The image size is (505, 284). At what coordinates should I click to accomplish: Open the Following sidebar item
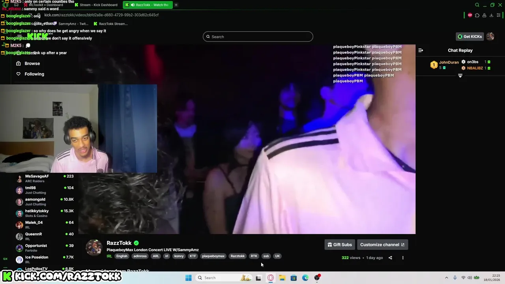pyautogui.click(x=30, y=74)
